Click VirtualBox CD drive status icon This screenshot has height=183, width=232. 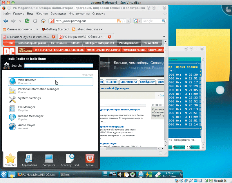[181, 181]
